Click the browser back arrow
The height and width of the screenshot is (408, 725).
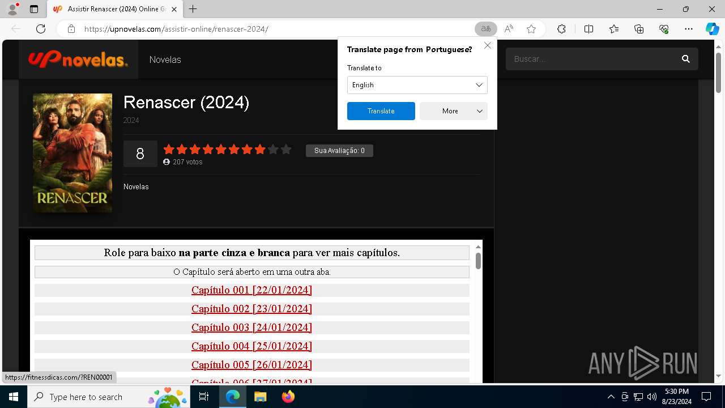(x=16, y=29)
